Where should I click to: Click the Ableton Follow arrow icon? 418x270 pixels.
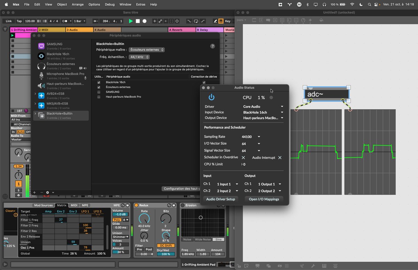pyautogui.click(x=96, y=21)
